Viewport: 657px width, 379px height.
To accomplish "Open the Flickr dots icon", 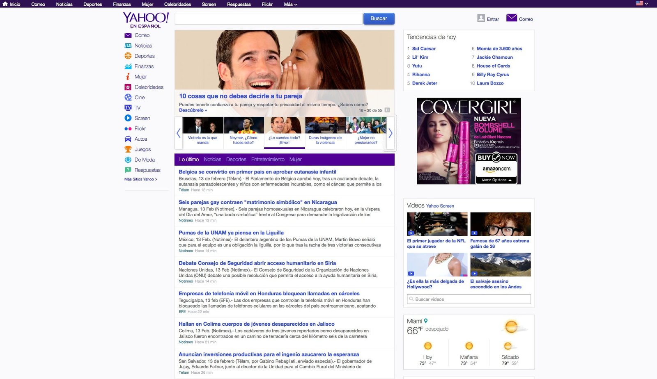I will point(128,129).
